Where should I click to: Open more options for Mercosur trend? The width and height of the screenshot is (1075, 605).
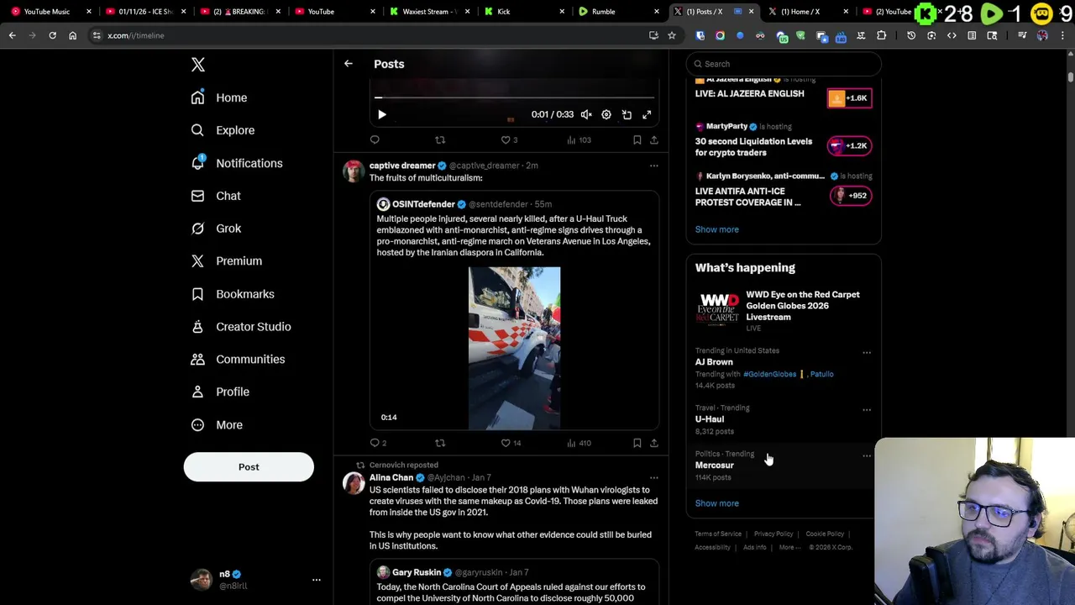[867, 456]
